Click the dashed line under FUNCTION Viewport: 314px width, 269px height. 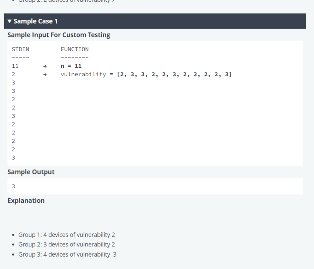[x=74, y=58]
